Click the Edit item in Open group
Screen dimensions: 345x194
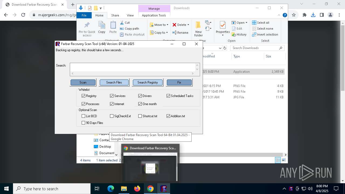tap(237, 29)
